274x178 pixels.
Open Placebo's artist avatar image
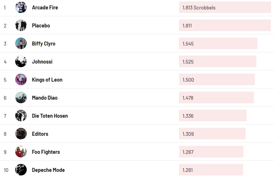21,25
